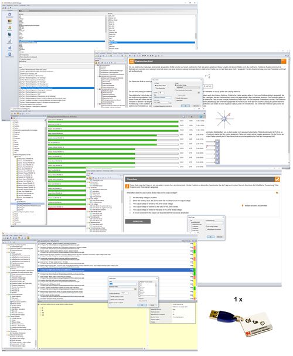The width and height of the screenshot is (293, 356).
Task: Check 'output voltage is limited to Zener' answer
Action: pos(130,210)
